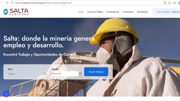Open the Novedades menu
The height and width of the screenshot is (101, 180).
pyautogui.click(x=142, y=12)
